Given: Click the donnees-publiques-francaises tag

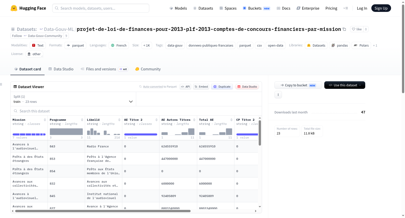Looking at the screenshot, I should (211, 45).
